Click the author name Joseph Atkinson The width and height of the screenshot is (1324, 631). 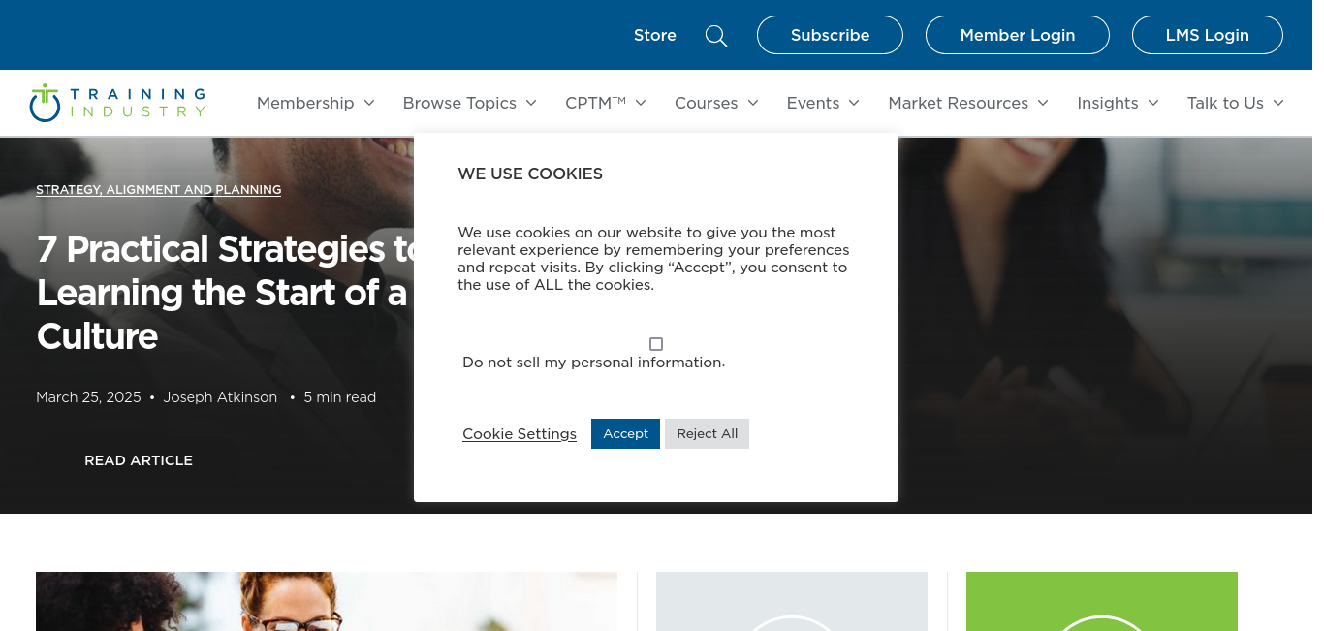pyautogui.click(x=220, y=397)
